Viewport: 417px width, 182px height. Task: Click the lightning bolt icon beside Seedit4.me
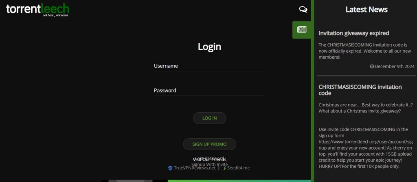[x=224, y=168]
